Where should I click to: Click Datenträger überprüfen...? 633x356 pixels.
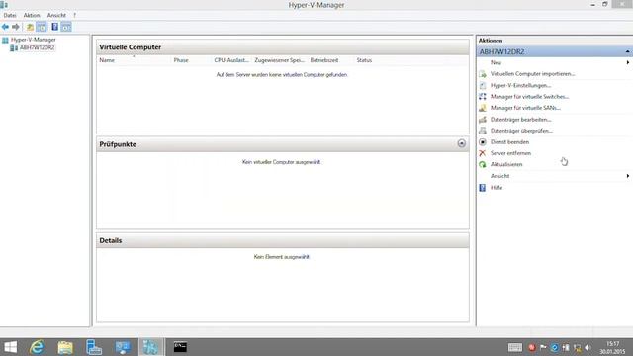[521, 131]
